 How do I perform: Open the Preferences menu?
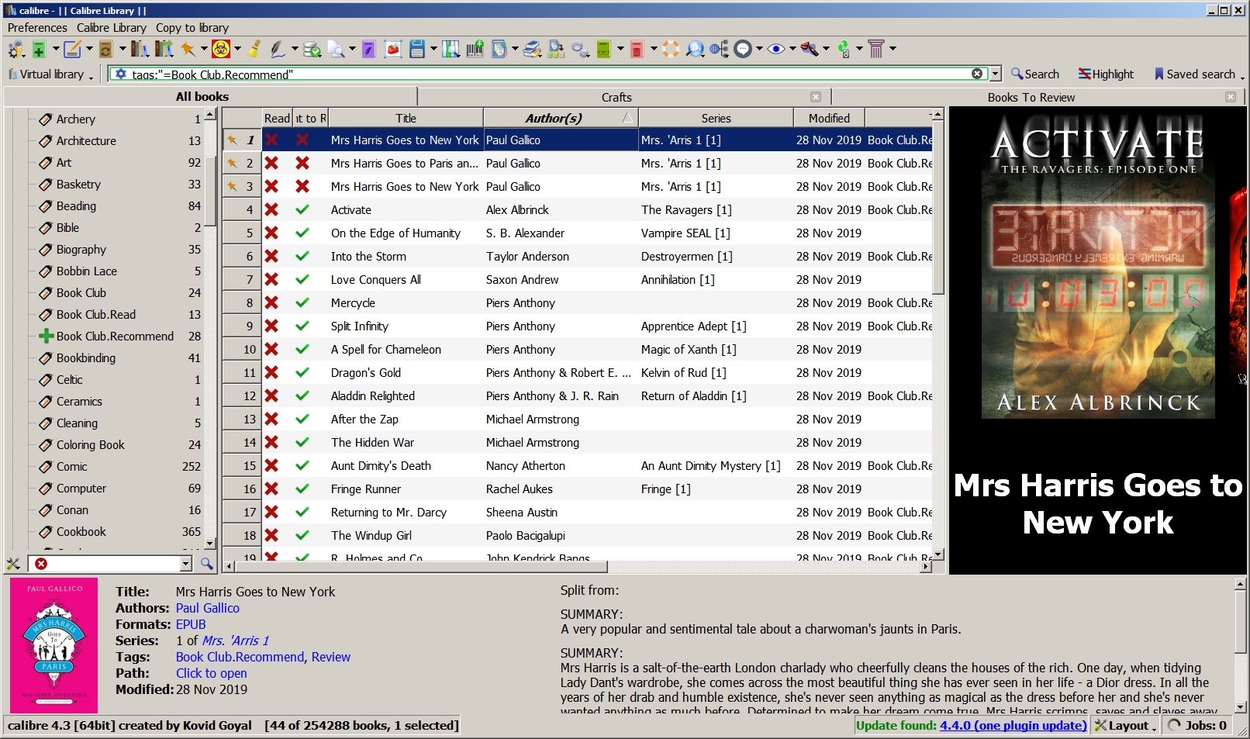[37, 28]
